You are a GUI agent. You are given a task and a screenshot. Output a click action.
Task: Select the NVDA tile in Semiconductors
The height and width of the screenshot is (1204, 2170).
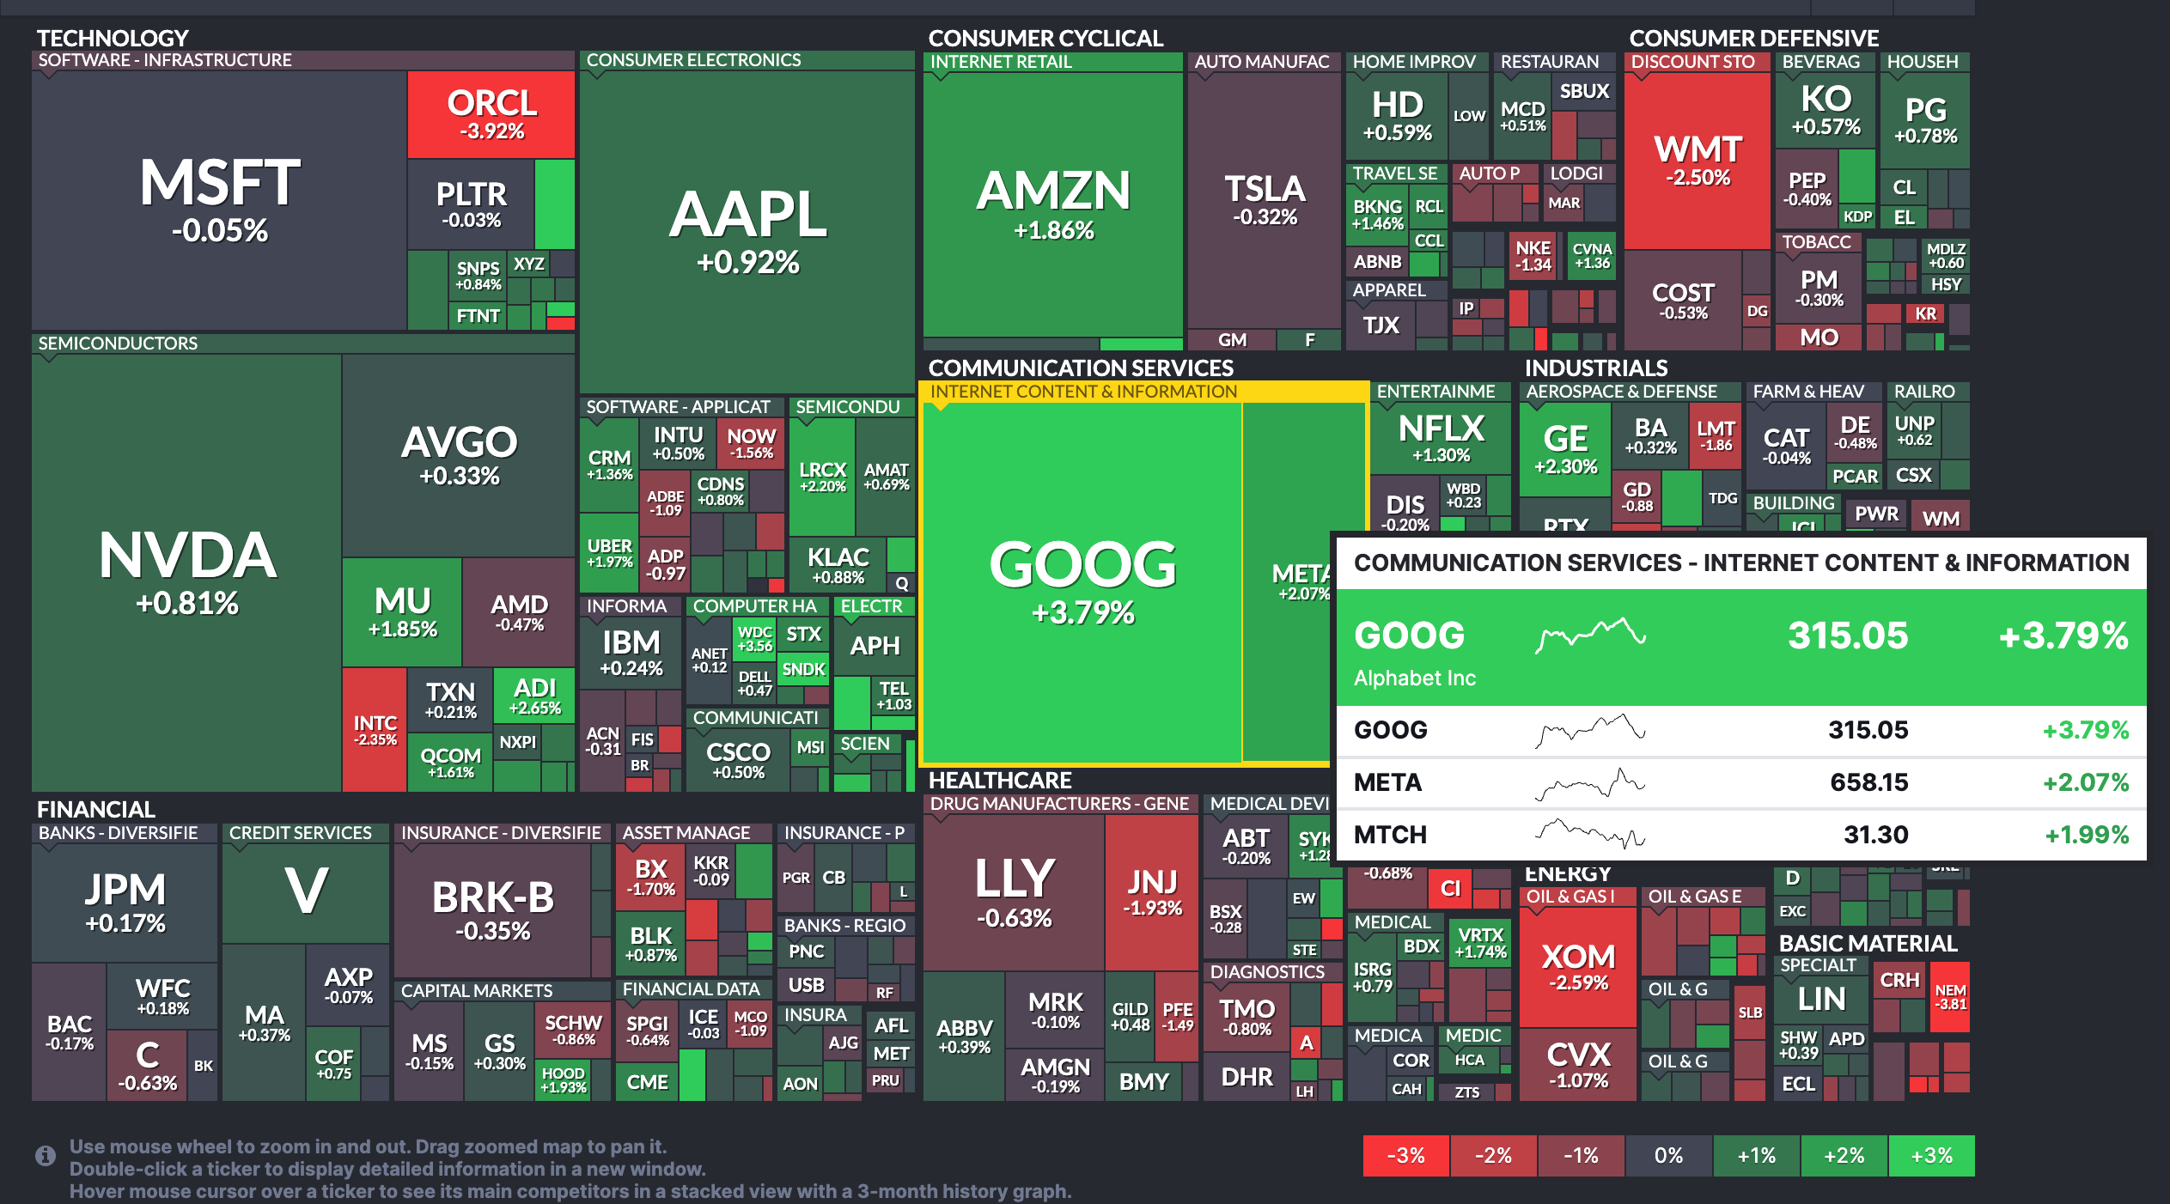187,572
